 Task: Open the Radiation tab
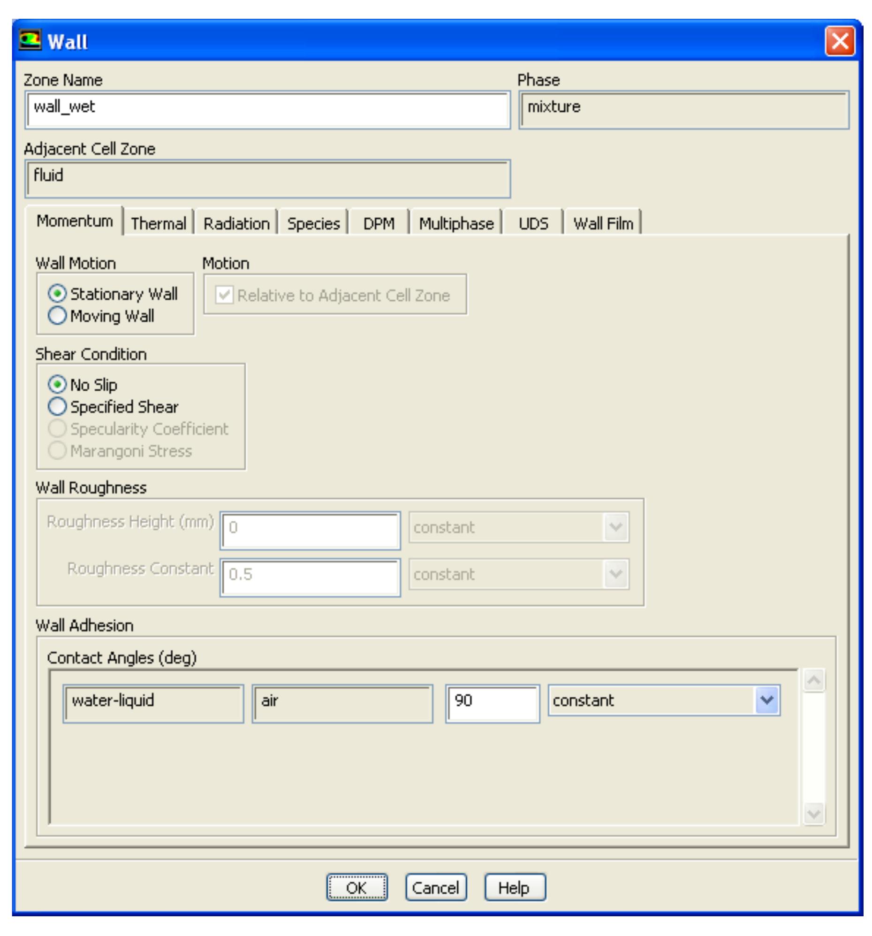point(236,223)
